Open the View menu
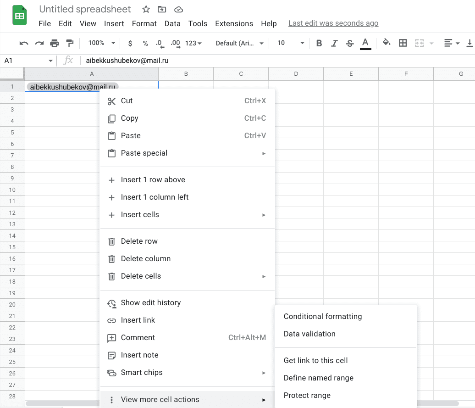The width and height of the screenshot is (475, 408). (88, 23)
